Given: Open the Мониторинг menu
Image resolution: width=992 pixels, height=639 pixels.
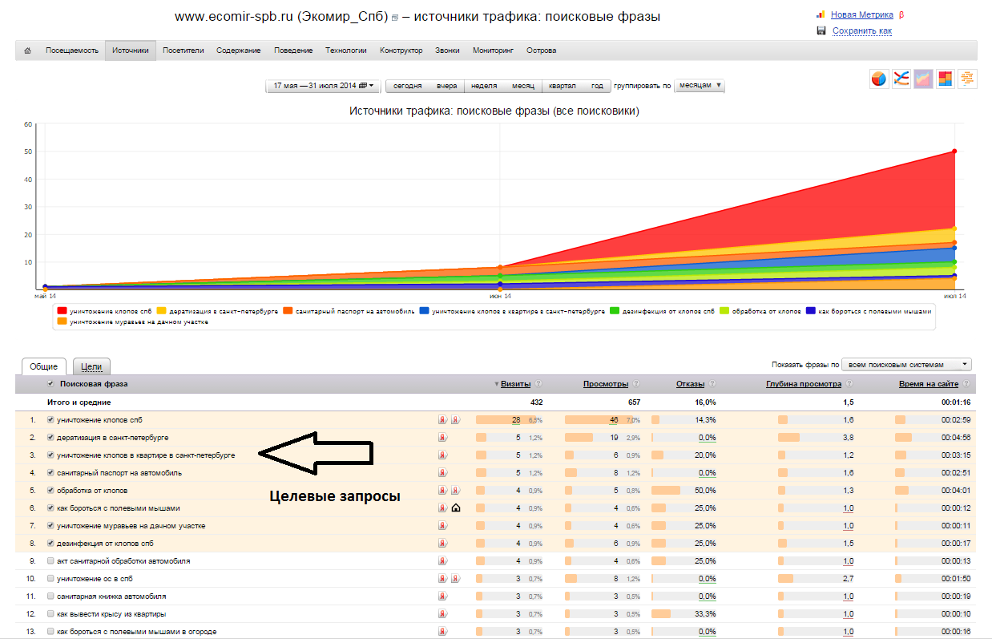Looking at the screenshot, I should pos(493,51).
